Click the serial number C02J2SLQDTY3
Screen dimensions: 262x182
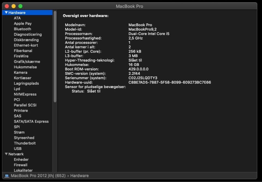click(143, 78)
